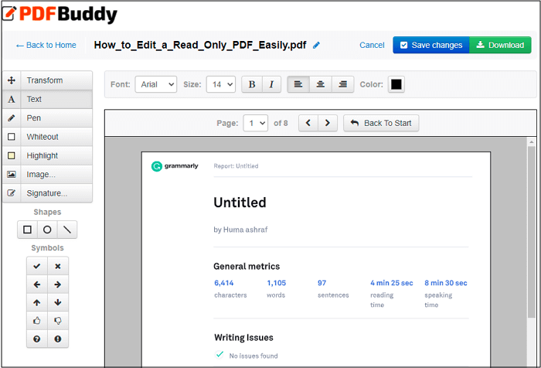Click the '97' sentences value
The height and width of the screenshot is (368, 541).
tap(322, 283)
